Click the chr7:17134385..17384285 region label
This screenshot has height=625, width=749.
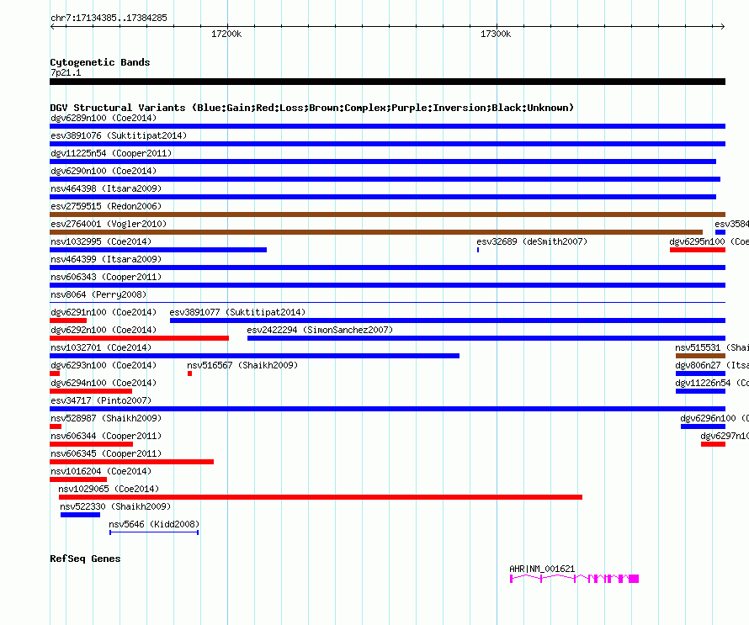[109, 19]
